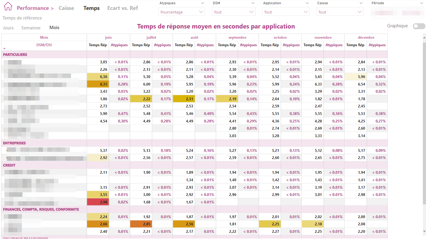Expand the Application slicer header chevron
This screenshot has width=426, height=240.
[x=307, y=3]
